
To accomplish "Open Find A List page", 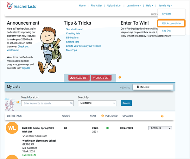I will coord(96,6).
